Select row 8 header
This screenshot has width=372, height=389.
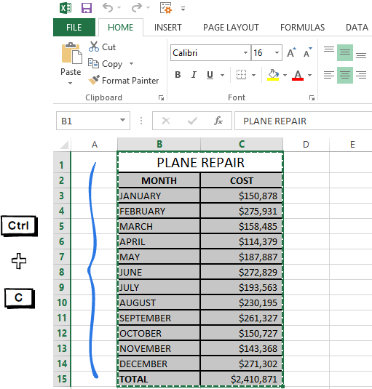(x=62, y=272)
